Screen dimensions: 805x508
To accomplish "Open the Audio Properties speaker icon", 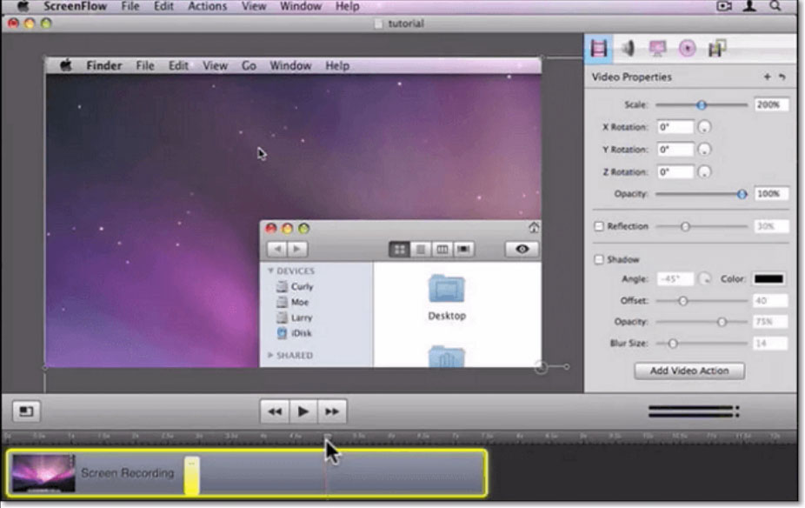I will click(628, 49).
